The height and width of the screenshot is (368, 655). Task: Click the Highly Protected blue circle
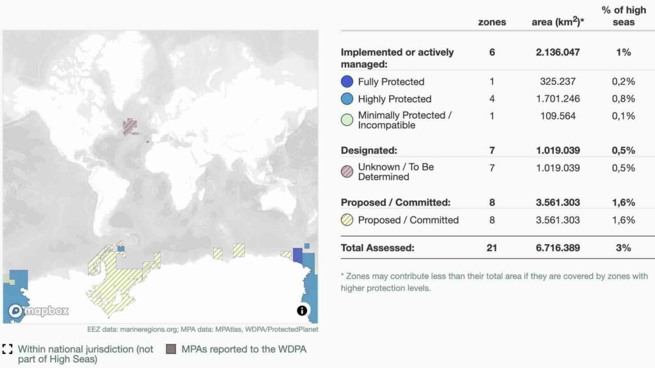pyautogui.click(x=347, y=99)
